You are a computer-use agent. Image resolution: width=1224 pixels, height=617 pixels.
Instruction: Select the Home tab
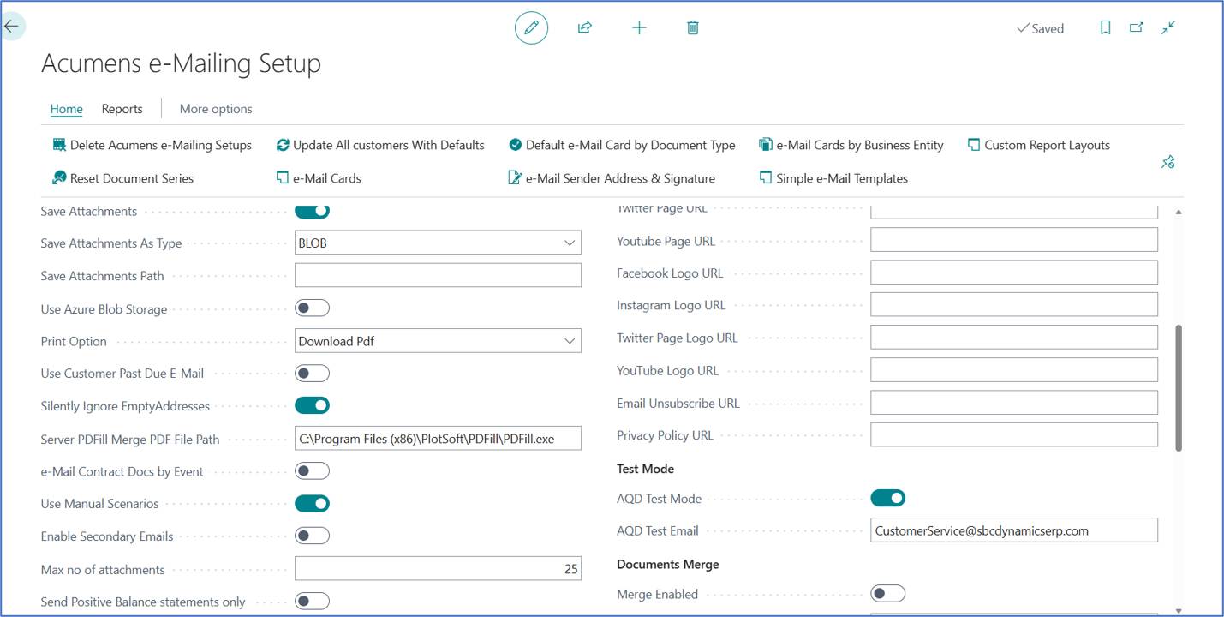pyautogui.click(x=66, y=109)
